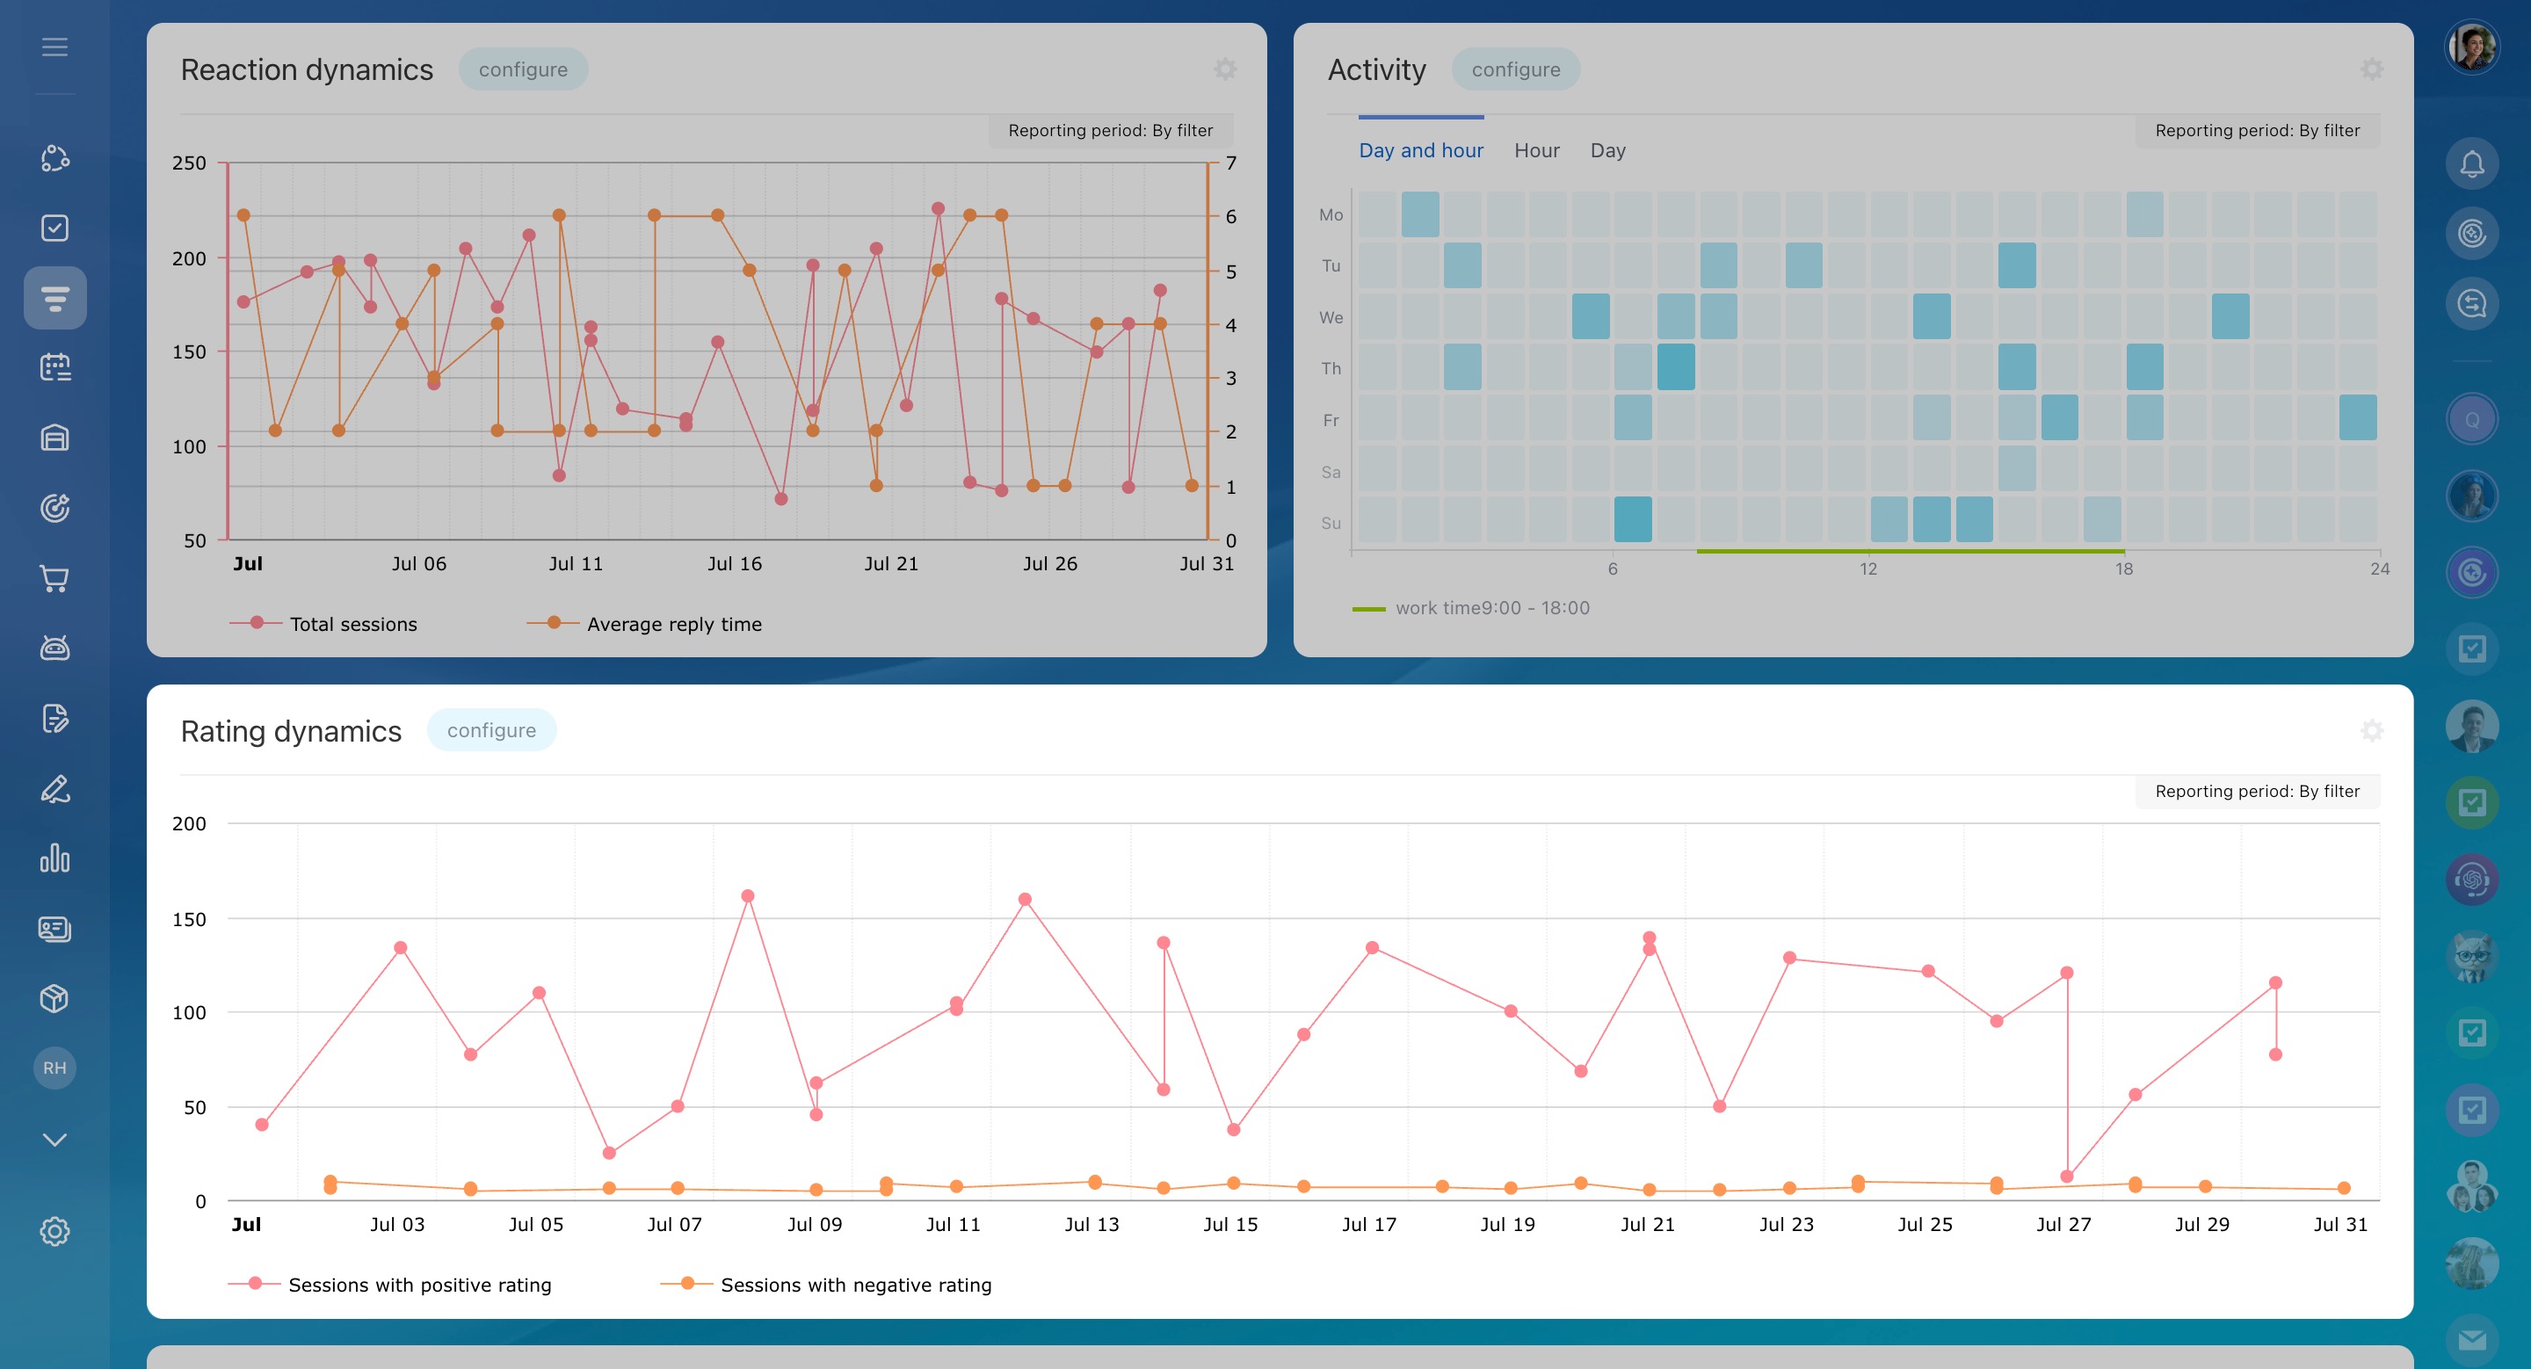Screen dimensions: 2531x1369
Task: Open the calendar icon in sidebar
Action: click(x=55, y=367)
